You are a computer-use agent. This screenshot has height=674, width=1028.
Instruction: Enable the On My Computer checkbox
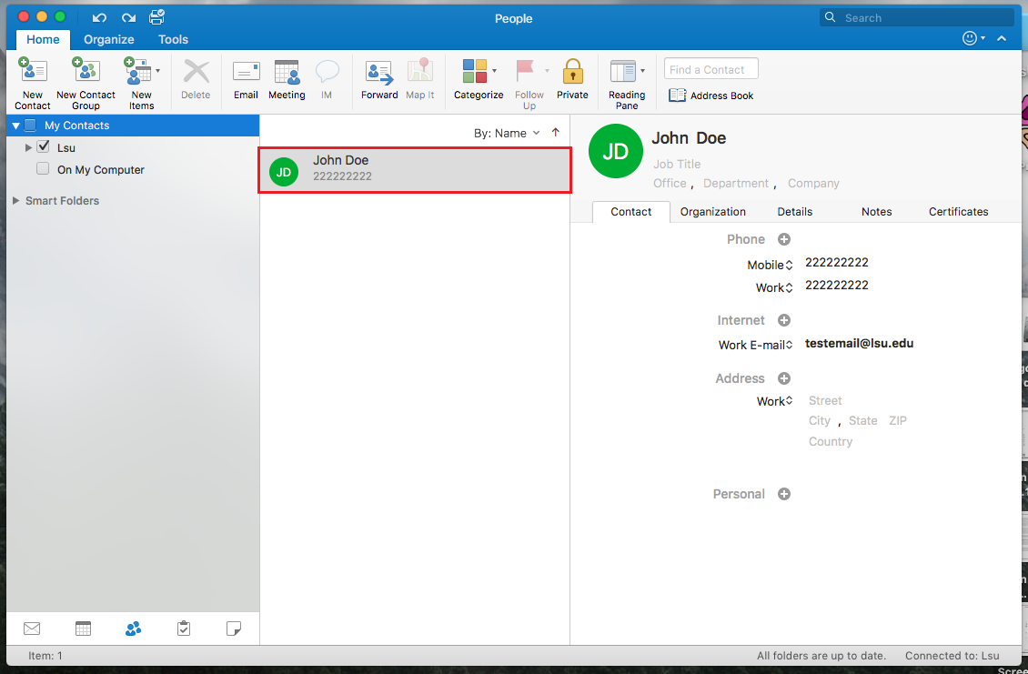pos(44,168)
